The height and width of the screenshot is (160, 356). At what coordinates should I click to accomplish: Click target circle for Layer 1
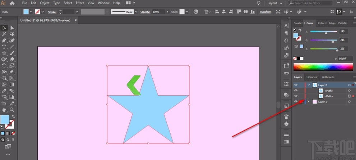(349, 102)
